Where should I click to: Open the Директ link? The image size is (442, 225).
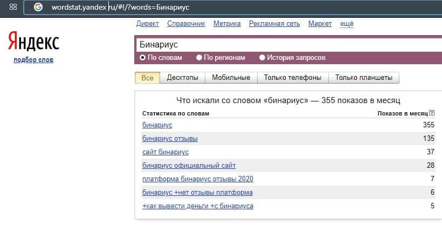148,24
